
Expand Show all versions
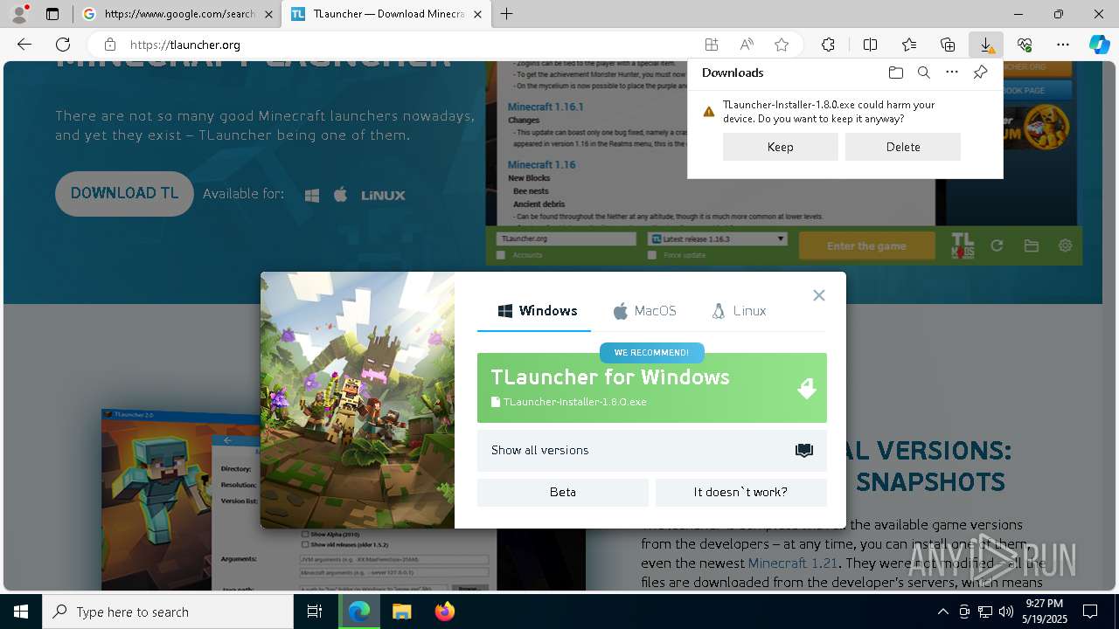pos(652,451)
